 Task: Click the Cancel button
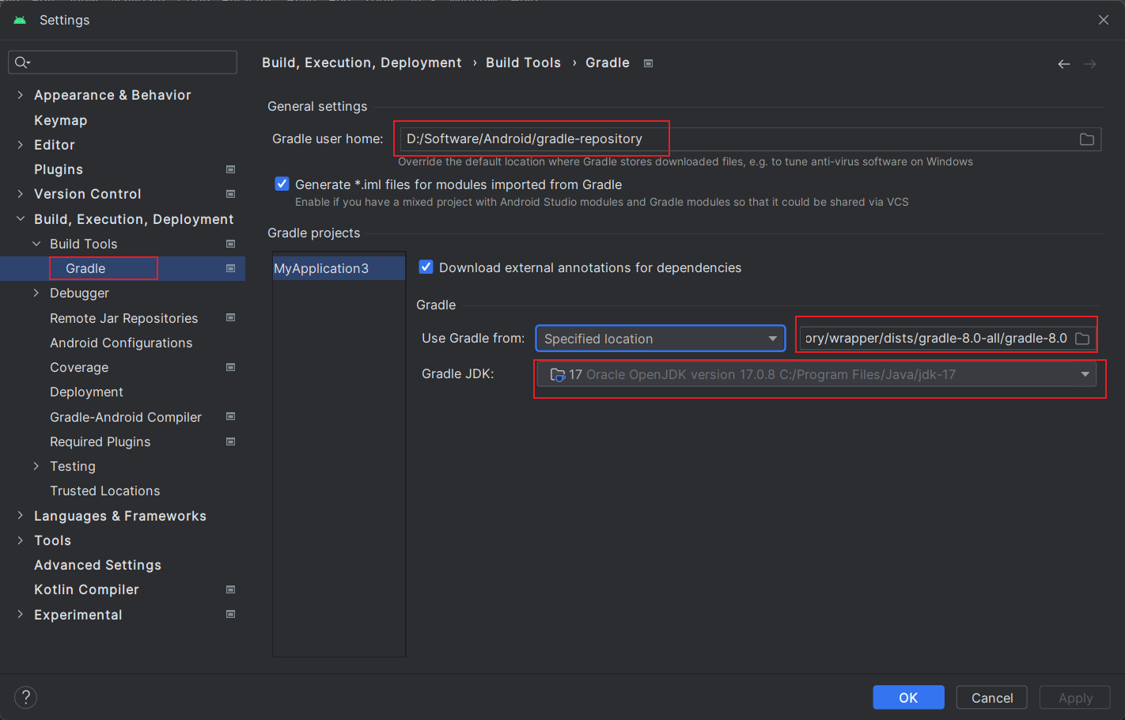[991, 697]
